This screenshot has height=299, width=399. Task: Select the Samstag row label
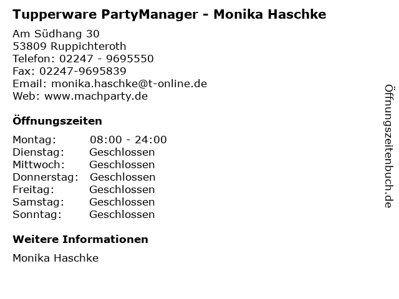(x=39, y=202)
